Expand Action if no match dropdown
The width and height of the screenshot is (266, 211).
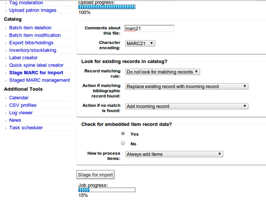click(x=187, y=106)
